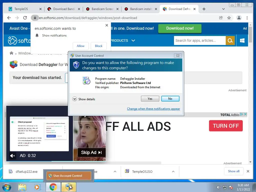The height and width of the screenshot is (192, 256).
Task: Open Windows Explorer from taskbar
Action: pos(22,187)
